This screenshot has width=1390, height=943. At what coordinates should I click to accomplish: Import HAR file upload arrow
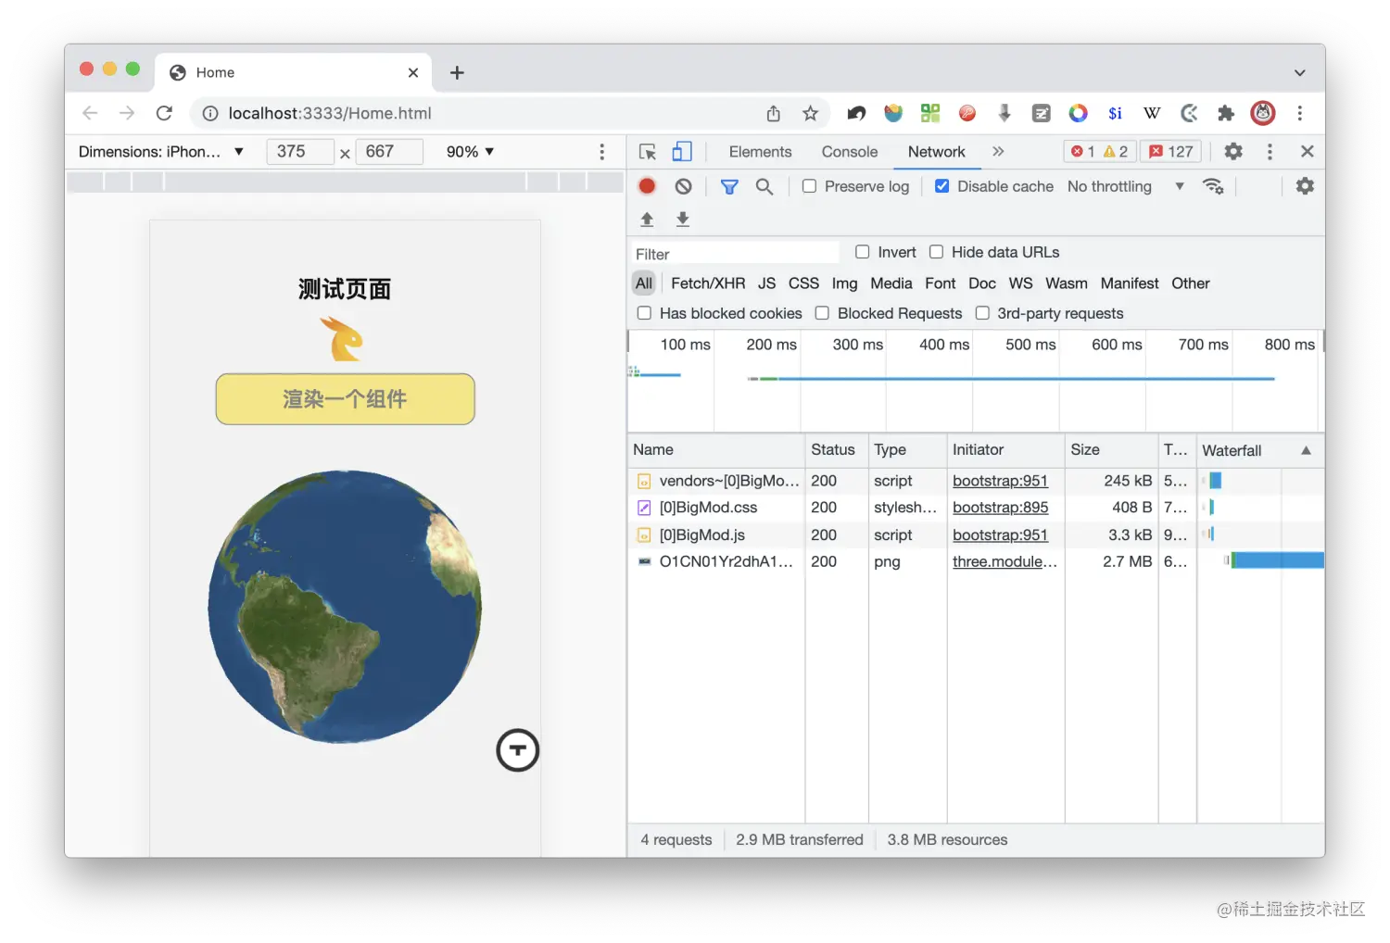click(x=647, y=219)
